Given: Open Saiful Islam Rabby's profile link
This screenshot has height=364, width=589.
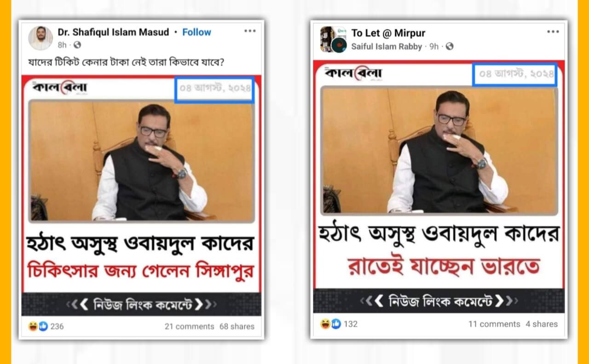Looking at the screenshot, I should (387, 46).
